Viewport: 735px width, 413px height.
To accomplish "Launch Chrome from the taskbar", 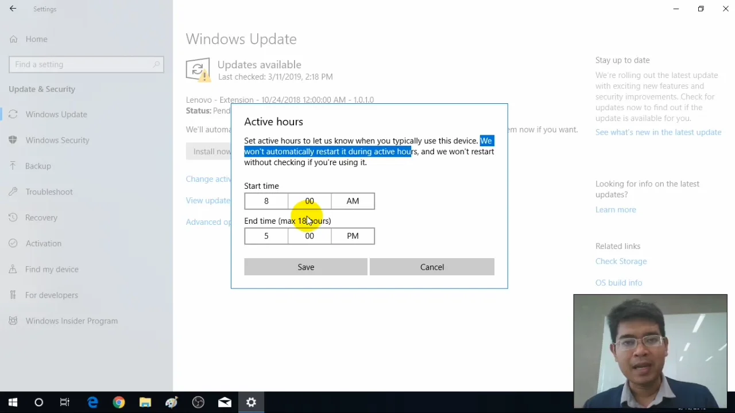I will coord(118,402).
